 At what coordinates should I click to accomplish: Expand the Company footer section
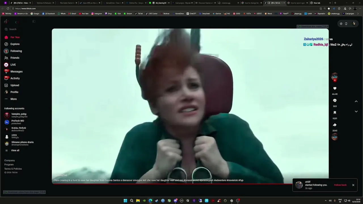[9, 160]
